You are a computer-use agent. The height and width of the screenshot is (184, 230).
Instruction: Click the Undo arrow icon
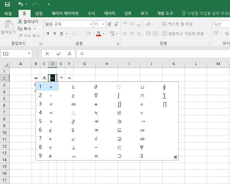pos(21,4)
